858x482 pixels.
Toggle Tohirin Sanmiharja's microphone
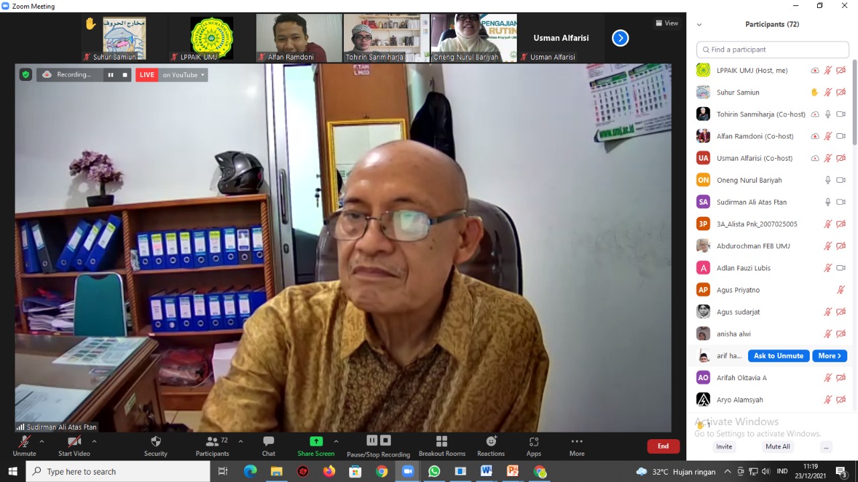(x=828, y=114)
